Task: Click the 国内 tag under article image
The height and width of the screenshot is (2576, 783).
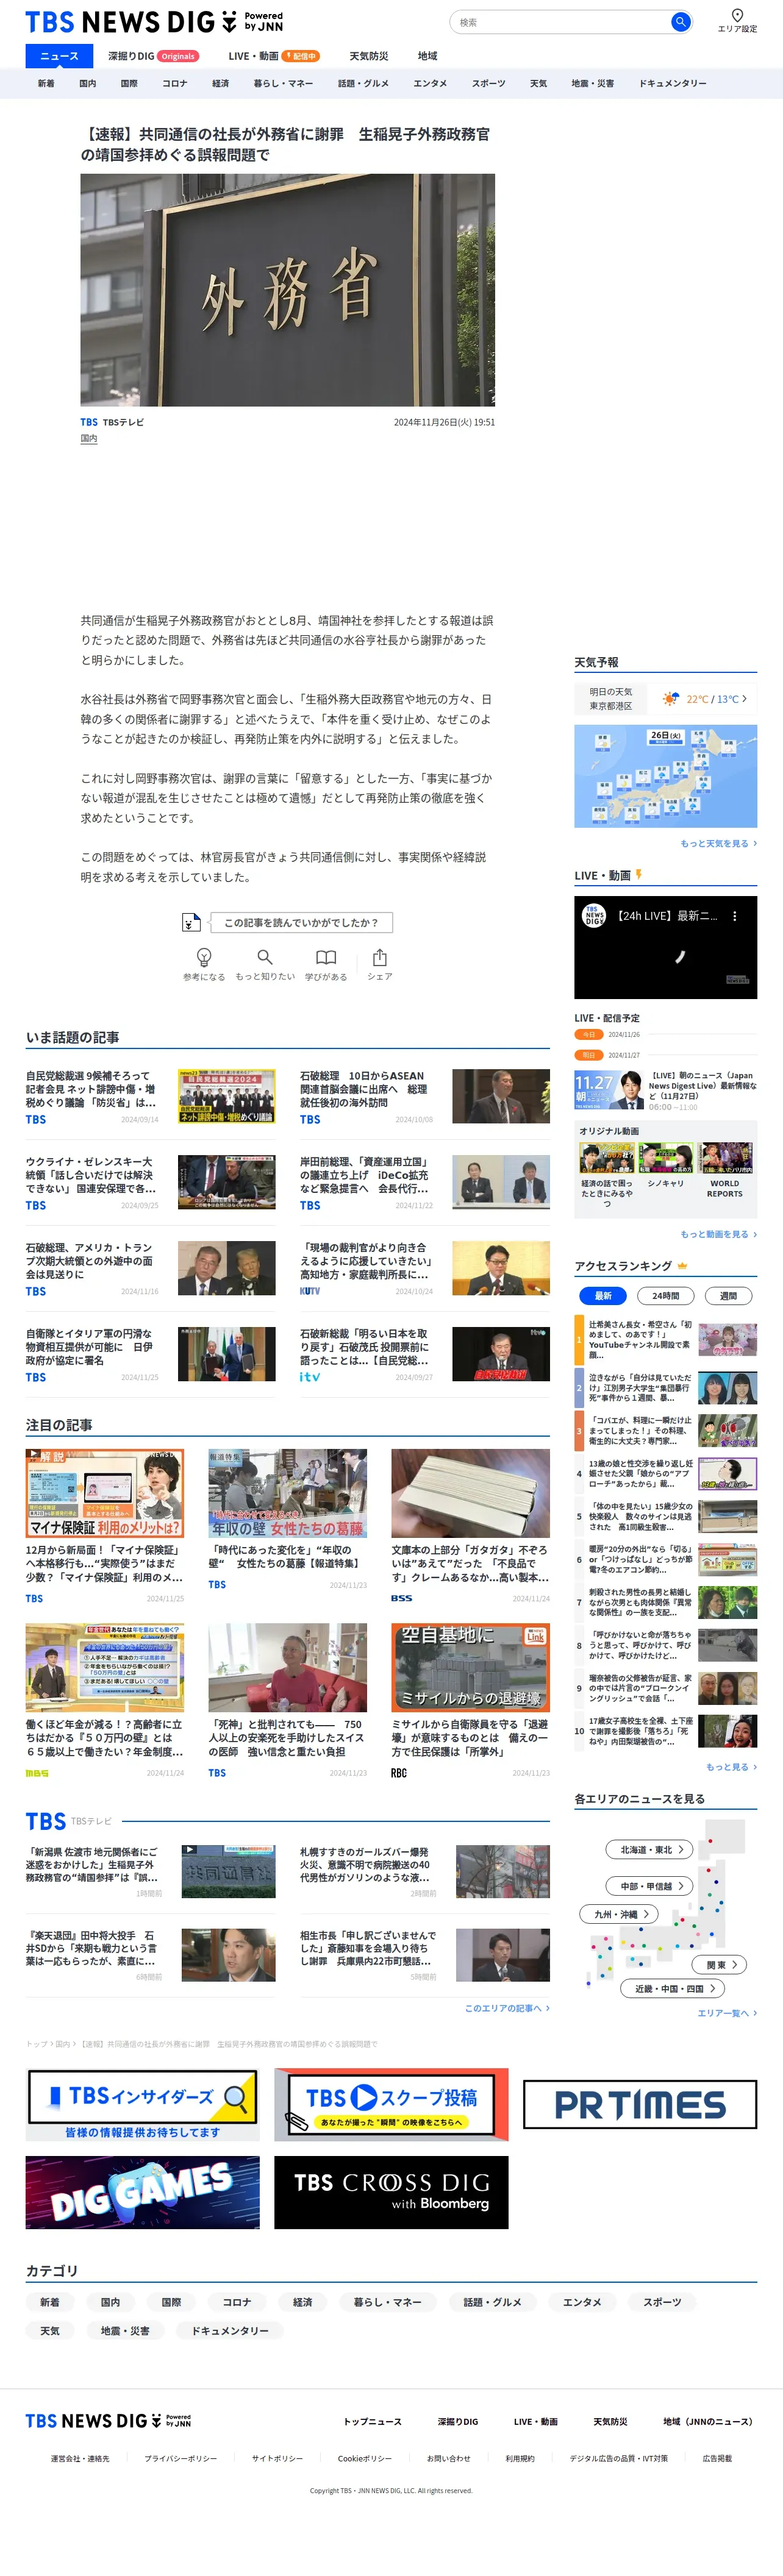Action: pos(89,438)
